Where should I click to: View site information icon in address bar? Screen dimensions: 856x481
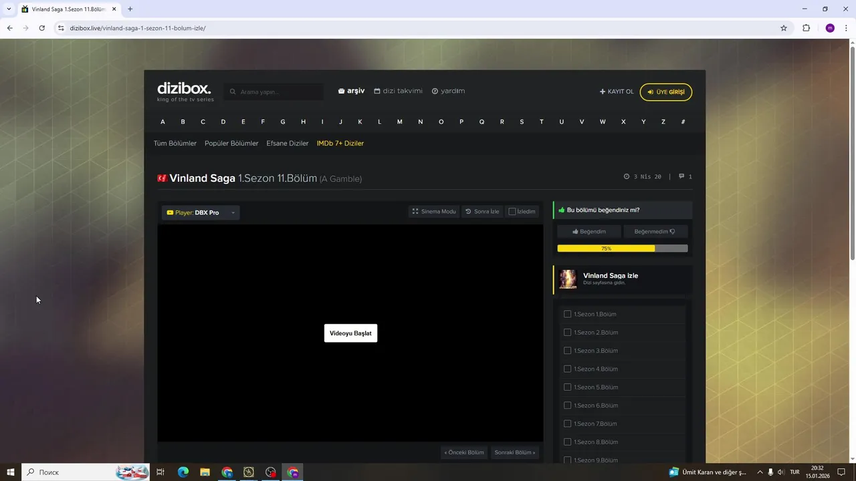pyautogui.click(x=60, y=28)
